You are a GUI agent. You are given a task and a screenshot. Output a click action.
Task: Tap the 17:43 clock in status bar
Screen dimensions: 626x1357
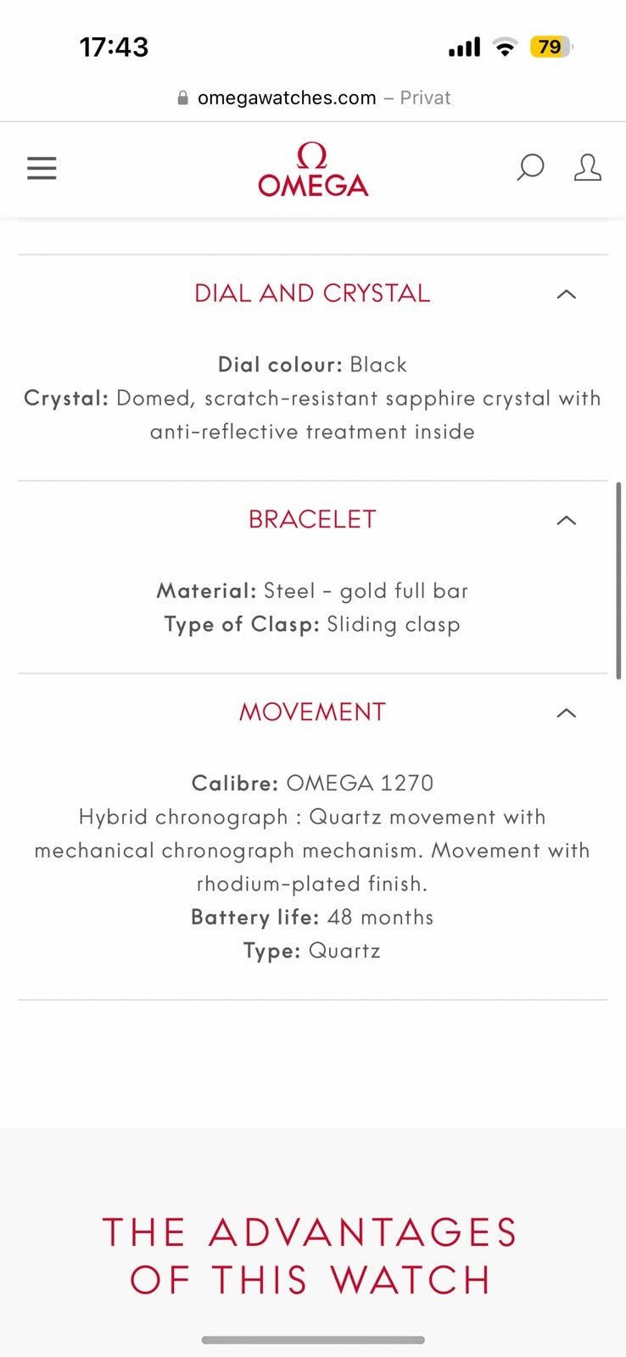pyautogui.click(x=114, y=47)
